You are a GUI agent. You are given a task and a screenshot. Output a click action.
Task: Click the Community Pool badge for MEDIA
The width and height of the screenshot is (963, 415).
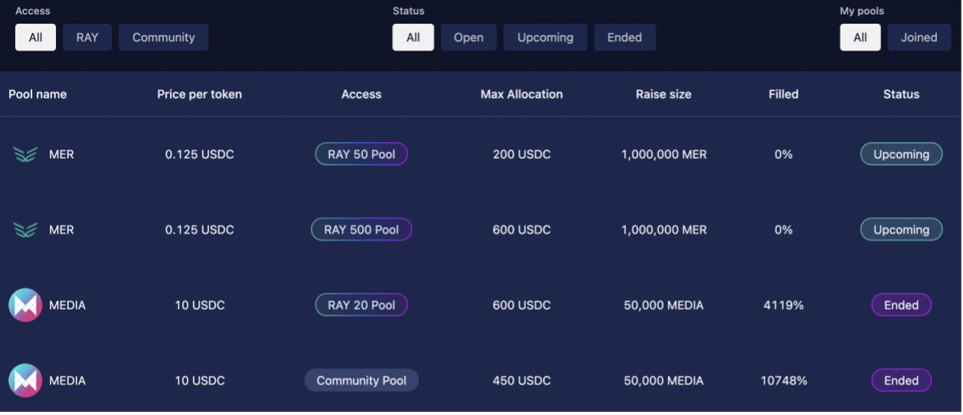click(x=361, y=381)
